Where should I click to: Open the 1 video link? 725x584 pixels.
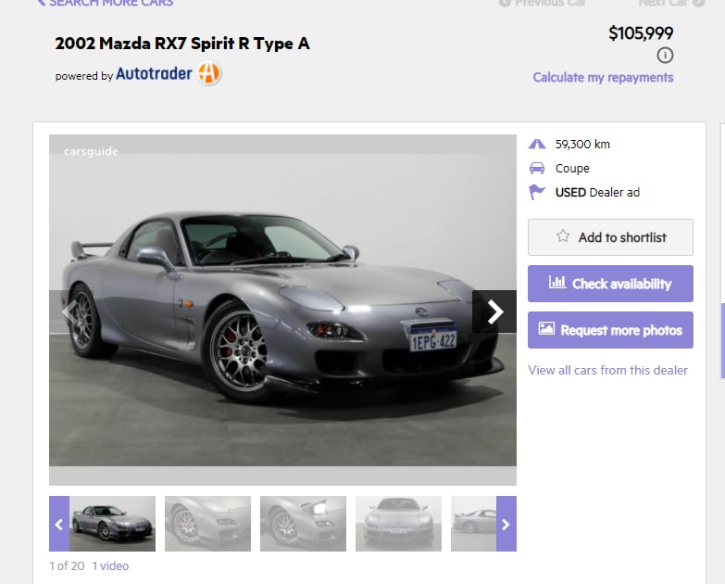(x=110, y=566)
